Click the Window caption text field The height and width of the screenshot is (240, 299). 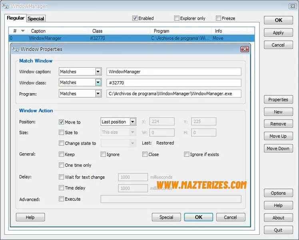(174, 72)
